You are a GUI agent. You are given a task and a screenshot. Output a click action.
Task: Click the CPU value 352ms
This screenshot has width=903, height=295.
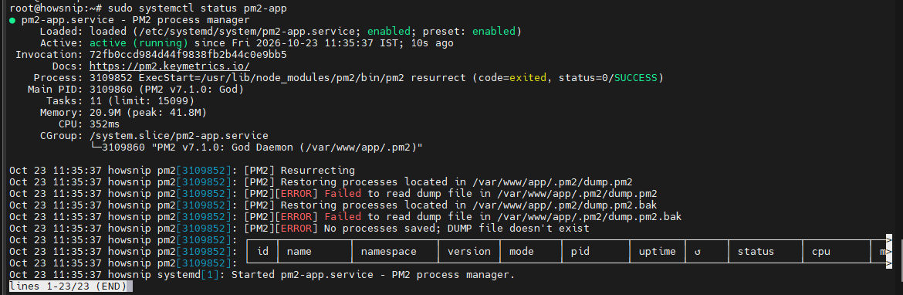pyautogui.click(x=105, y=124)
